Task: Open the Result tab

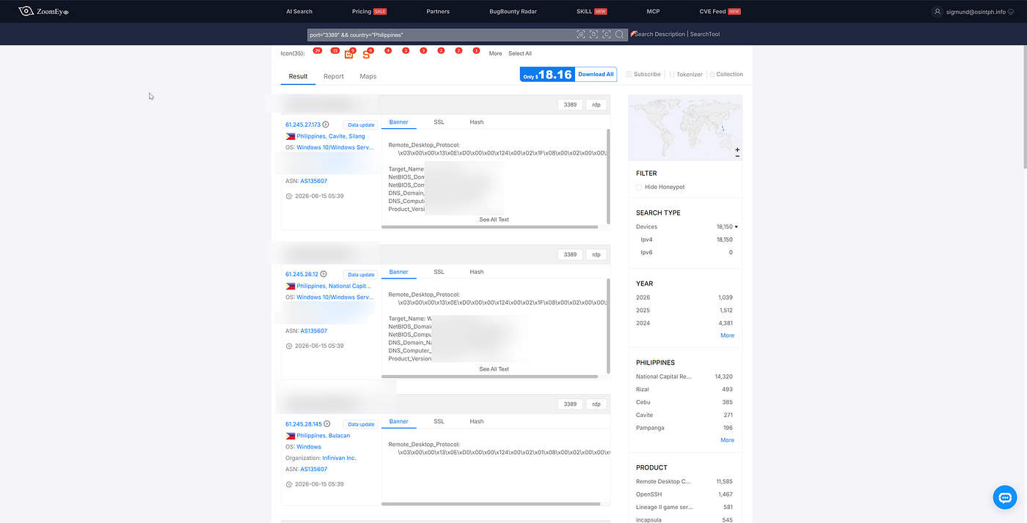Action: coord(298,76)
